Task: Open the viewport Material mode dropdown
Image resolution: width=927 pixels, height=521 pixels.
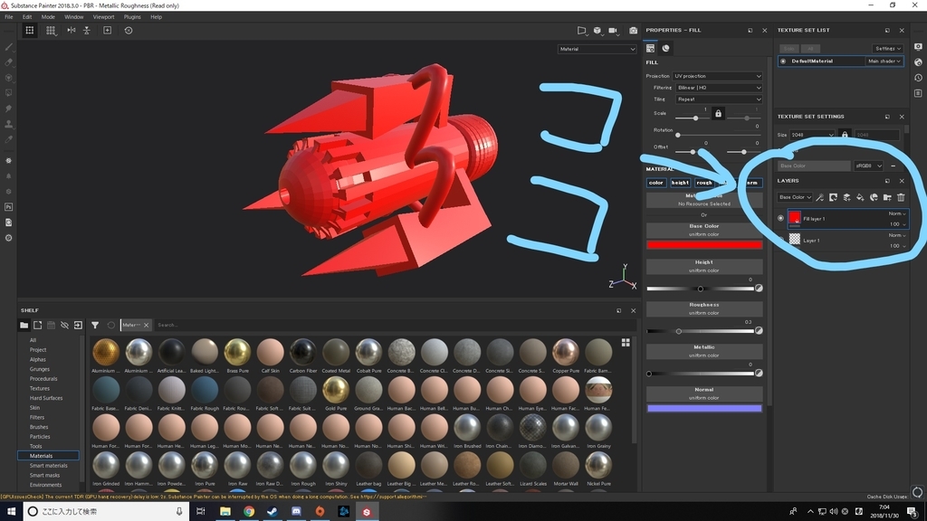Action: (597, 49)
